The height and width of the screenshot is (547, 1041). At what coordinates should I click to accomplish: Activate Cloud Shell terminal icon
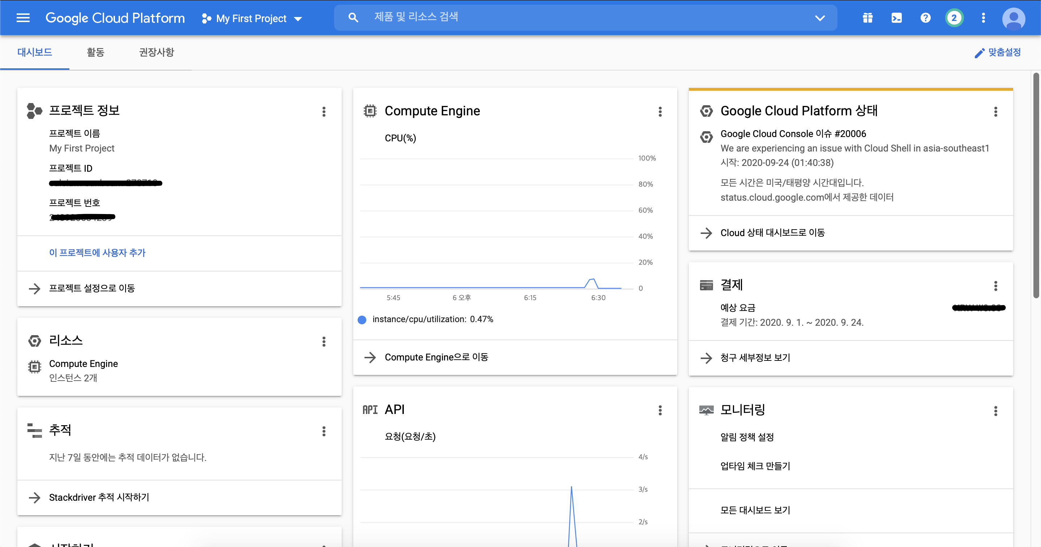click(x=896, y=18)
